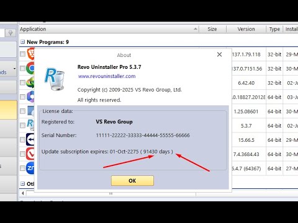The width and height of the screenshot is (298, 223).
Task: Click the TeamViewer icon in the 15.66.5 row
Action: click(x=30, y=139)
